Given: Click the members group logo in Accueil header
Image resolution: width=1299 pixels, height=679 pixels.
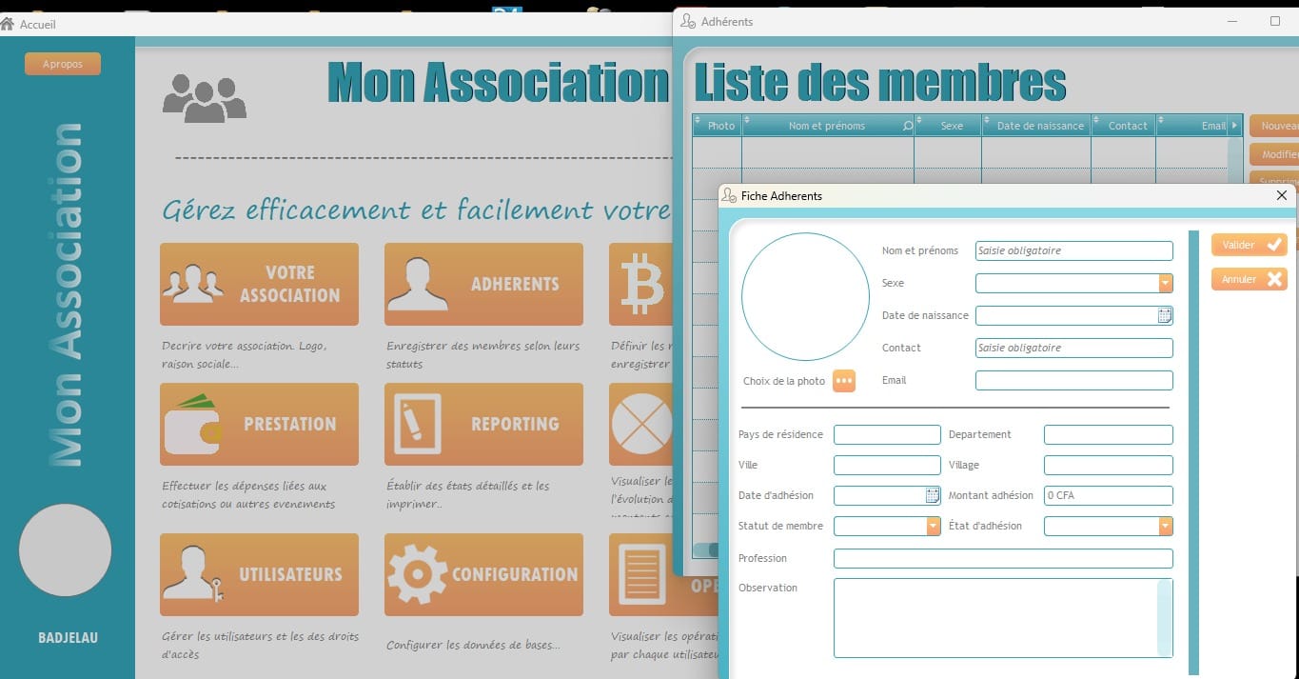Looking at the screenshot, I should point(205,98).
